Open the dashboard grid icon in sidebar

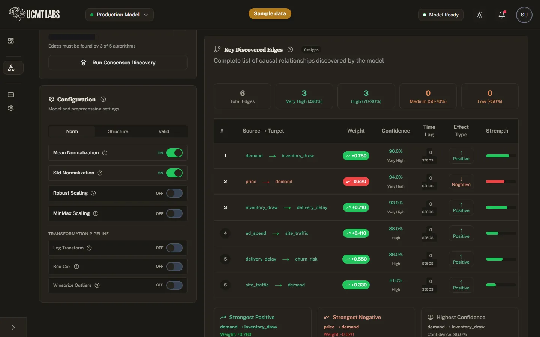(x=11, y=41)
